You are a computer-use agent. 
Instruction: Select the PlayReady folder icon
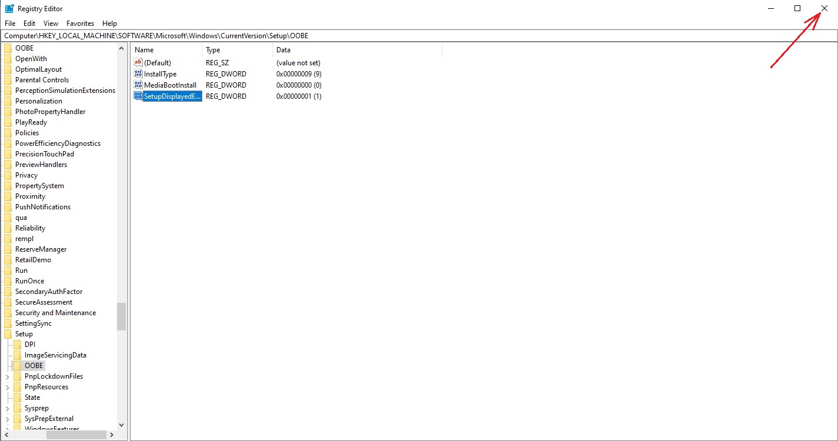[x=8, y=122]
